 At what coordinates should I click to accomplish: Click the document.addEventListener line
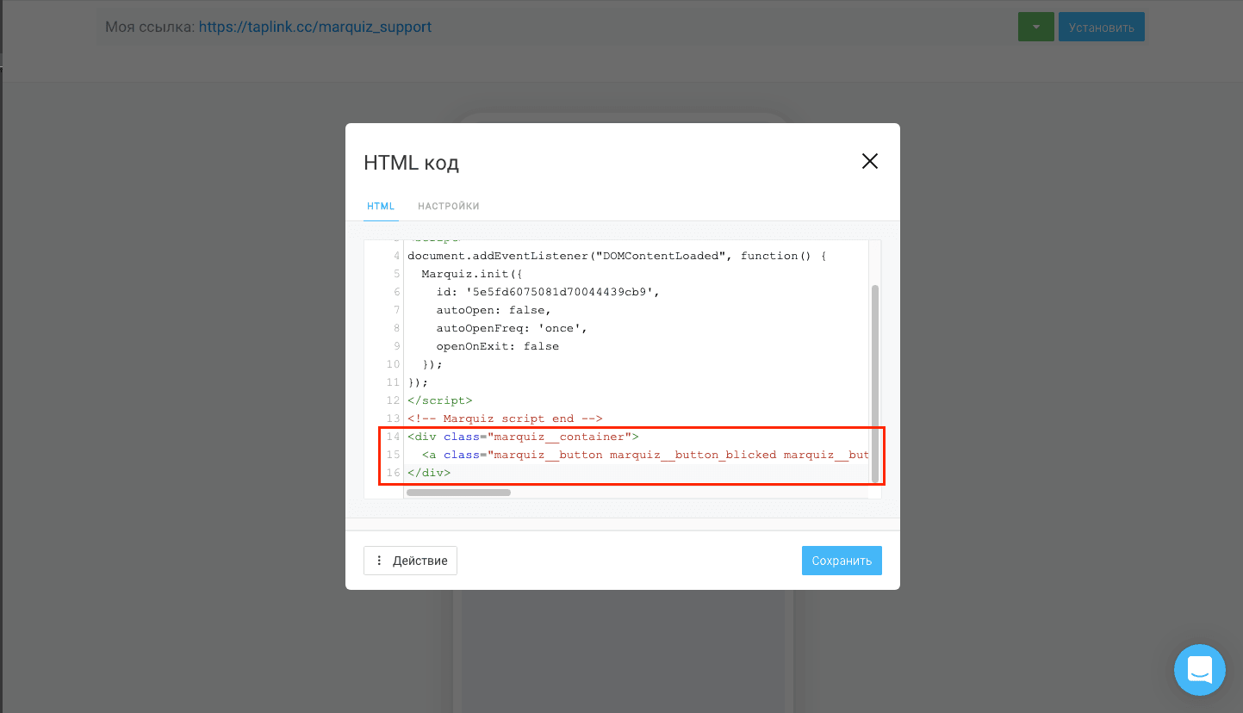pyautogui.click(x=617, y=256)
